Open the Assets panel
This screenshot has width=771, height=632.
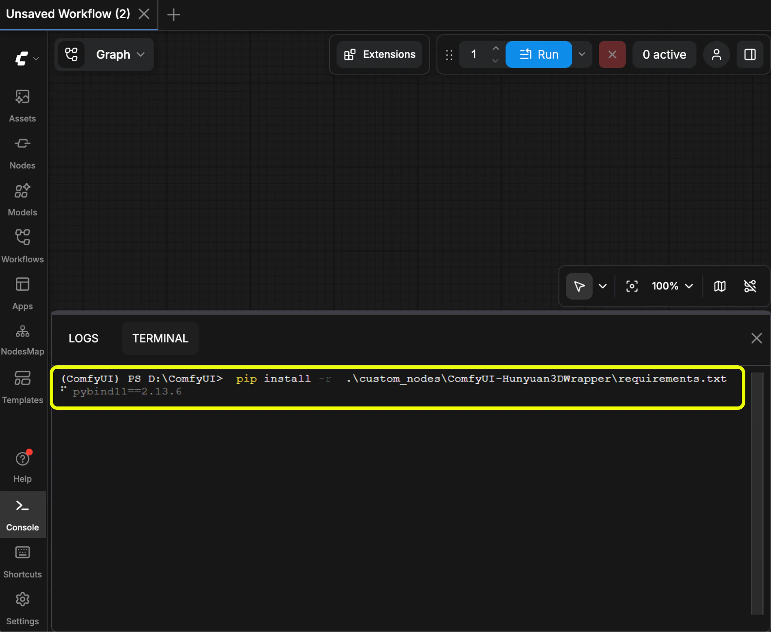click(22, 105)
